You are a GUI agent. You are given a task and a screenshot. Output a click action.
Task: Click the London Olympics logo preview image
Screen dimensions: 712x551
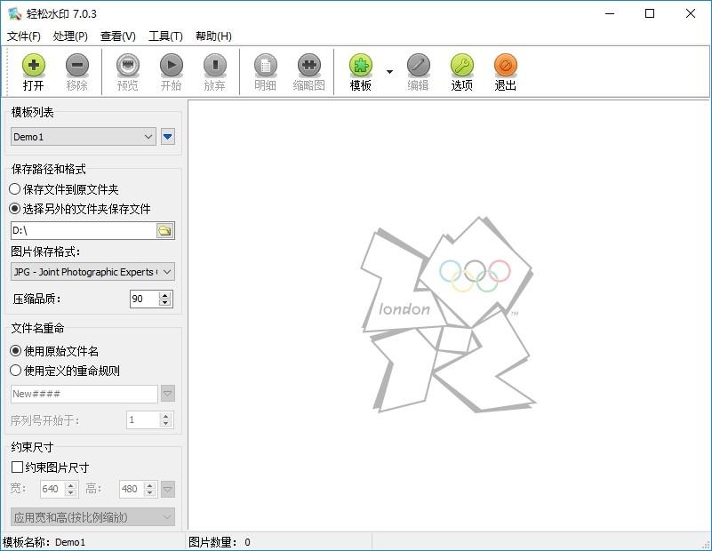pyautogui.click(x=449, y=315)
